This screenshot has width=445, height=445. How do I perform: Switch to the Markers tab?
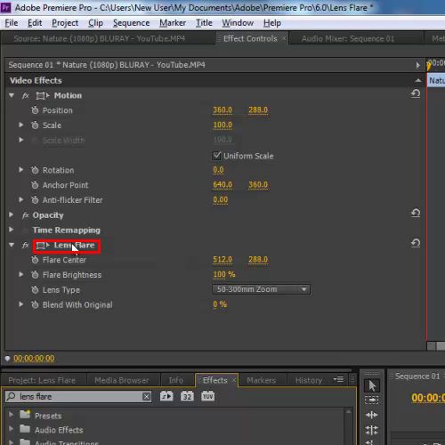[262, 380]
